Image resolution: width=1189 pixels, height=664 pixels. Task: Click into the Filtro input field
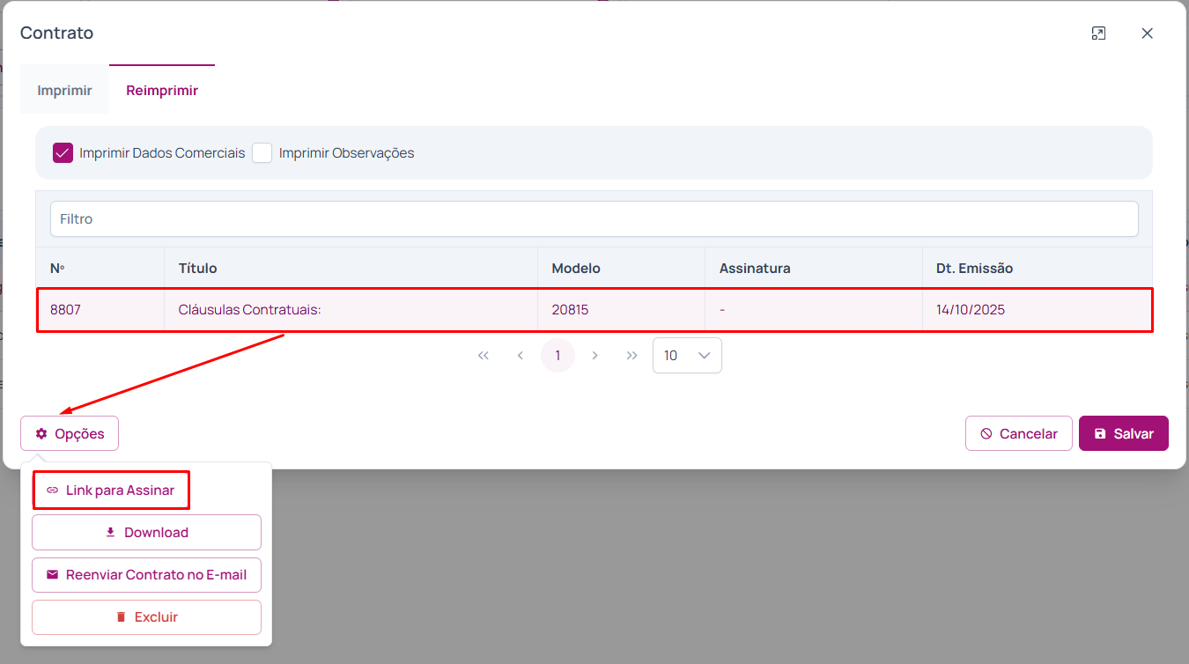[594, 219]
